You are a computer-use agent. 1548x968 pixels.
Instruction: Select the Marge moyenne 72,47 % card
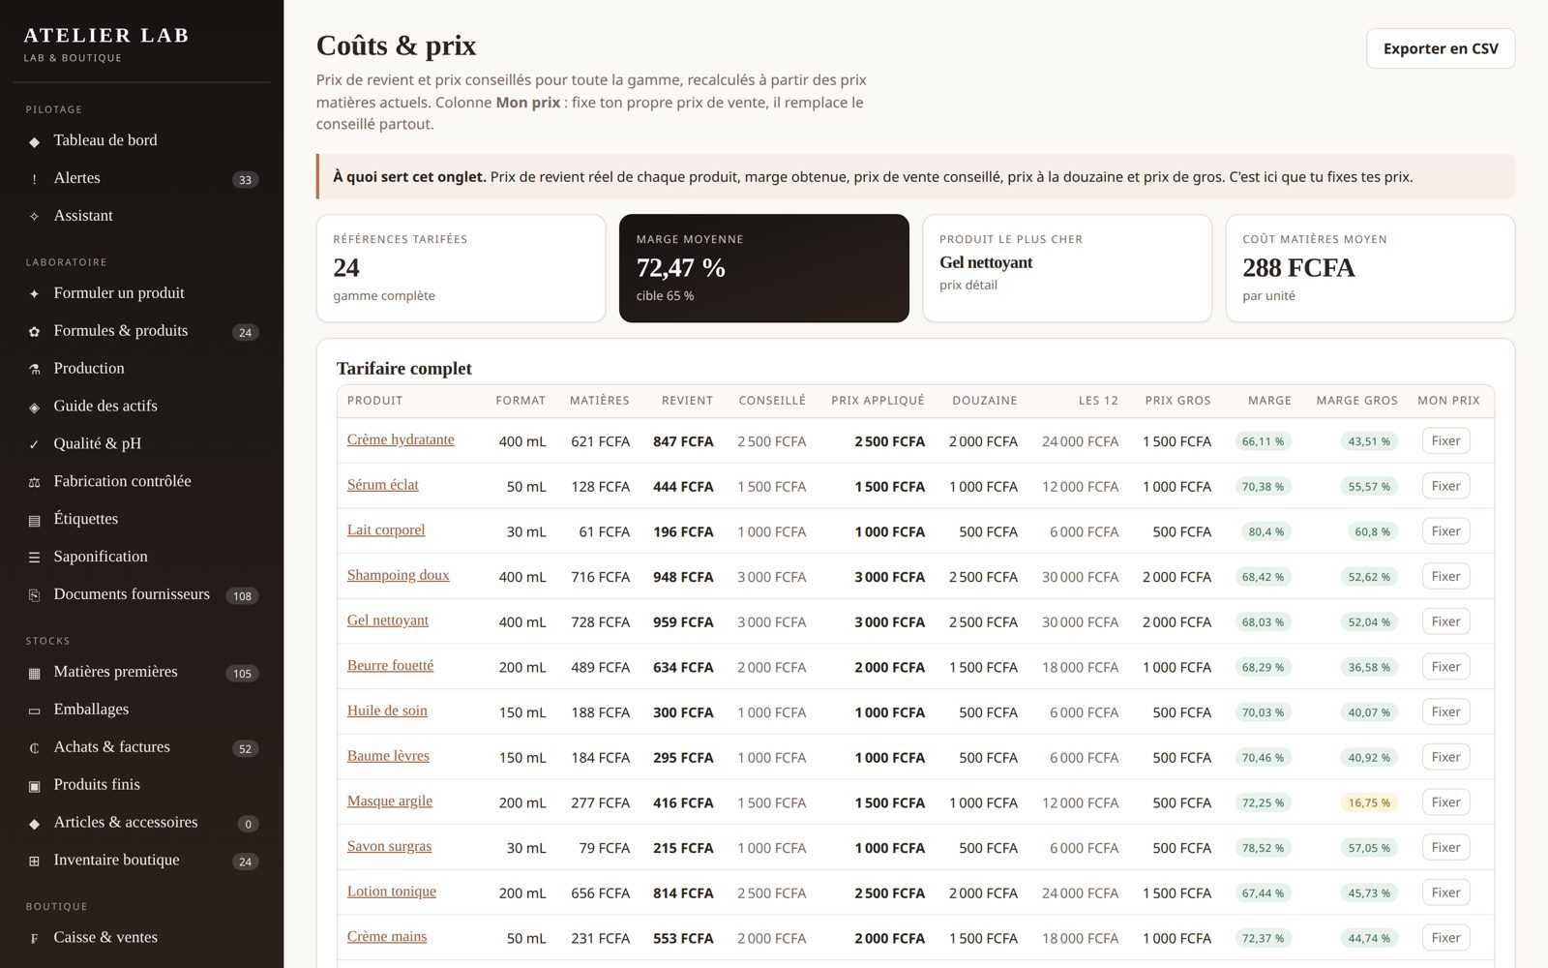tap(763, 268)
